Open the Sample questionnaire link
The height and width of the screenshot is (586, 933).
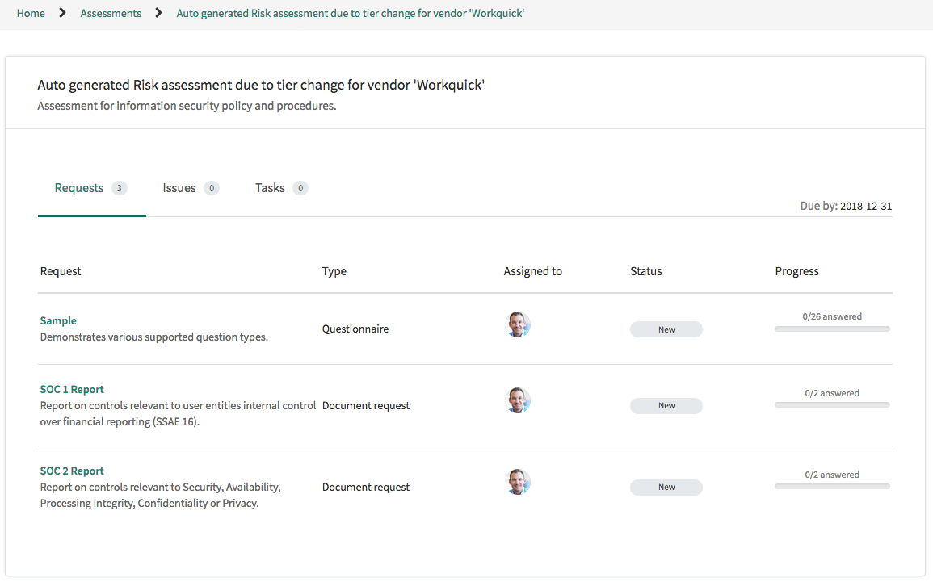(x=58, y=321)
